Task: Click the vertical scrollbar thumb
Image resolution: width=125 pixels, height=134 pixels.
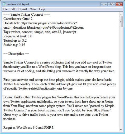Action: 121,21
